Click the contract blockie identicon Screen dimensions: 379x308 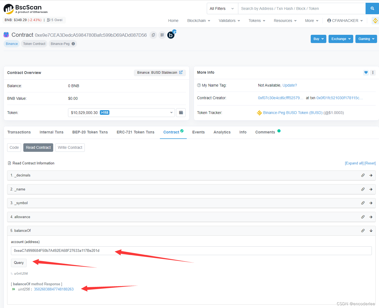click(x=6, y=35)
